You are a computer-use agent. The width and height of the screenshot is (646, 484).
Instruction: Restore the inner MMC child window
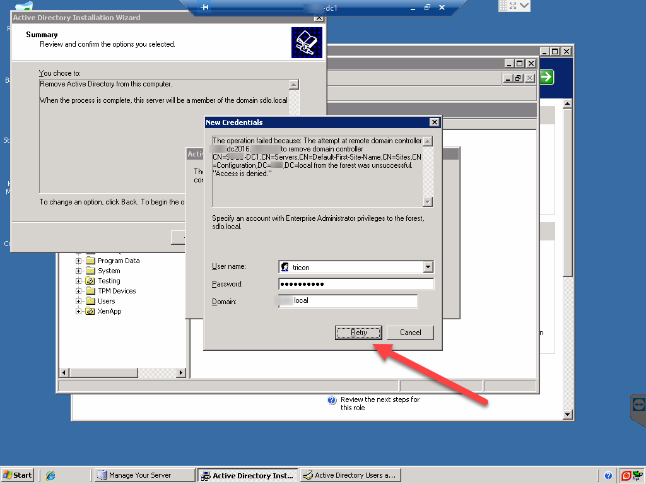[519, 78]
